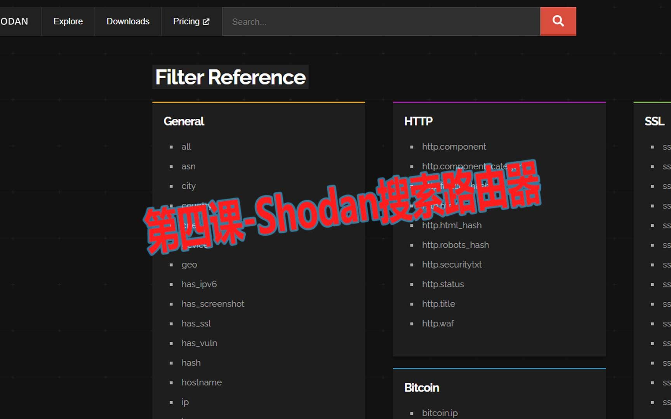This screenshot has height=419, width=671.
Task: Open the external-link icon next to Pricing
Action: click(206, 22)
